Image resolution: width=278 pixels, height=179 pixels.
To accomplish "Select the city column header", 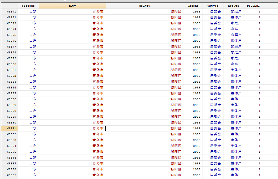I will 72,6.
